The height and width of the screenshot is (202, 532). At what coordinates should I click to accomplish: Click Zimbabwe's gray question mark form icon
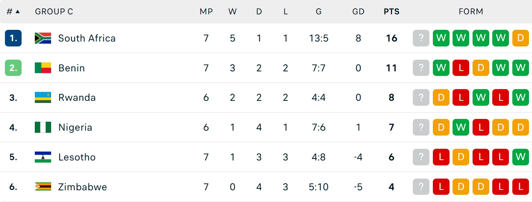(421, 187)
